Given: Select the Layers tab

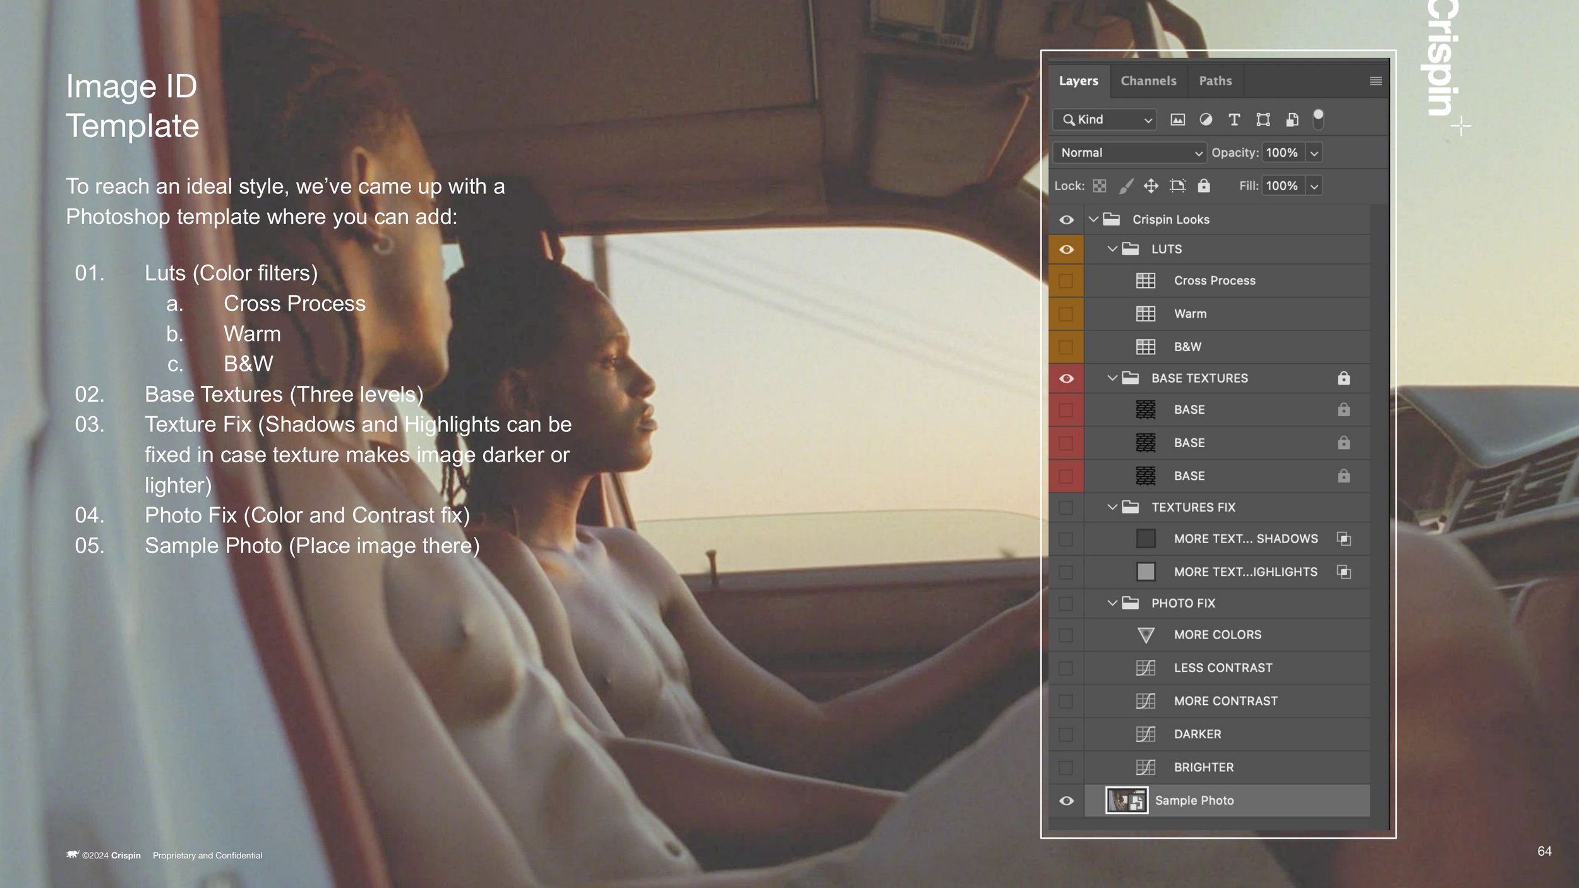Looking at the screenshot, I should (x=1078, y=81).
